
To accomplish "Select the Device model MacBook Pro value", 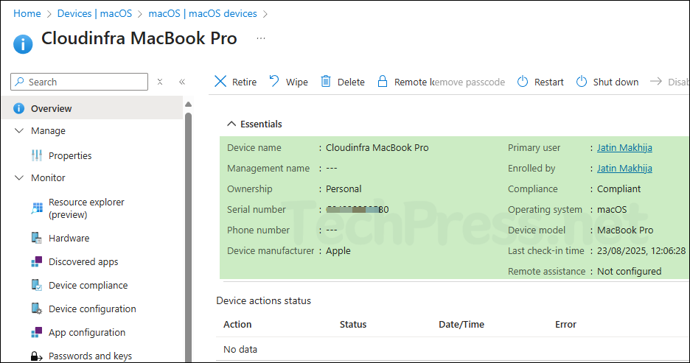I will (x=625, y=230).
